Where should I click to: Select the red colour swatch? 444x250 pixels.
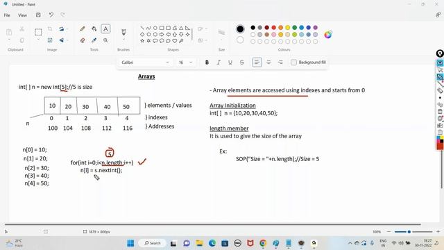tap(274, 28)
